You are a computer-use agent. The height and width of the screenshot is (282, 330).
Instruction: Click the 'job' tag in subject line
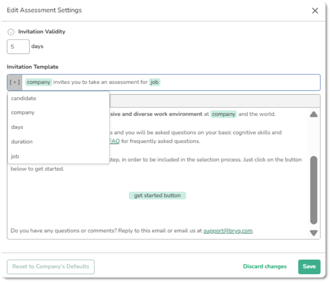155,82
